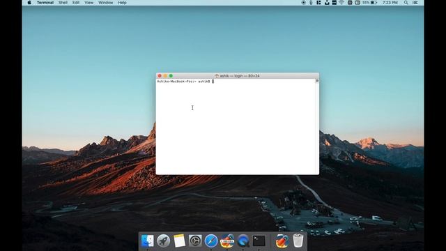The width and height of the screenshot is (446, 251).
Task: Open the Terminal application menu
Action: coord(45,3)
